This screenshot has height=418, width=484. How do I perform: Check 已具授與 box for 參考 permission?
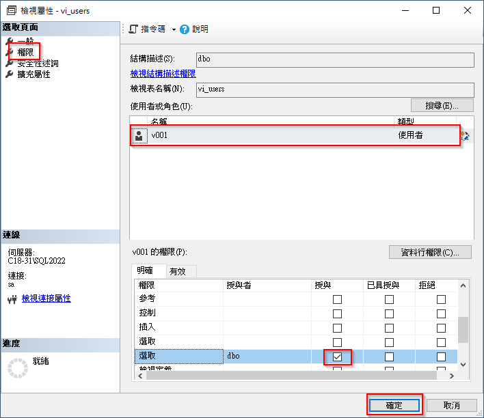389,299
